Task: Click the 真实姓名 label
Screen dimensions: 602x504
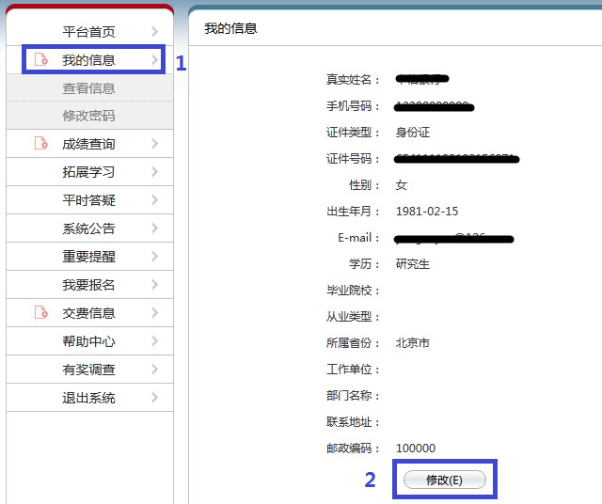Action: (353, 80)
